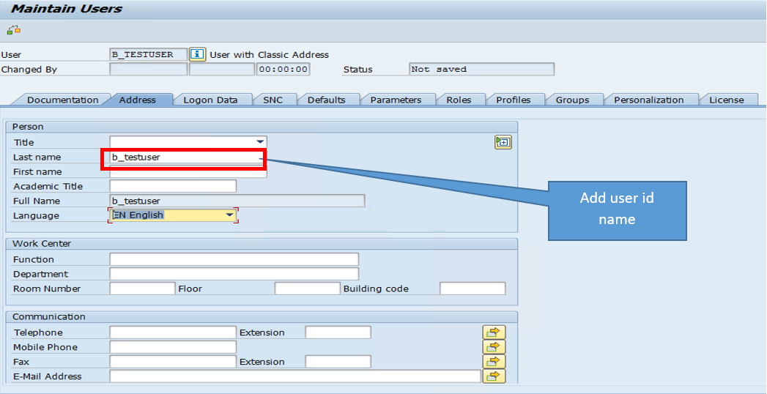767x394 pixels.
Task: Click the Mobile Phone field
Action: click(173, 347)
